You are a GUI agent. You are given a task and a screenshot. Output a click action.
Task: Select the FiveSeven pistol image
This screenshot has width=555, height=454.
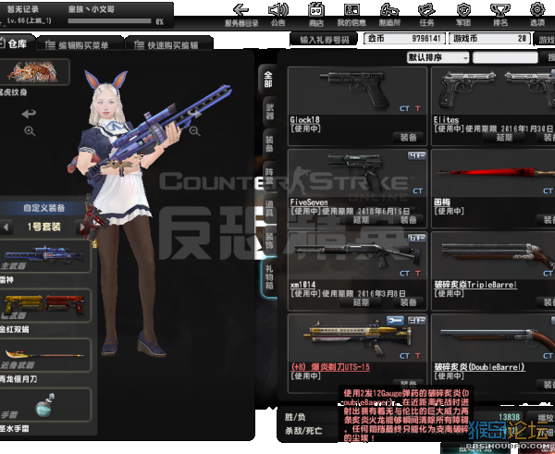pyautogui.click(x=357, y=174)
